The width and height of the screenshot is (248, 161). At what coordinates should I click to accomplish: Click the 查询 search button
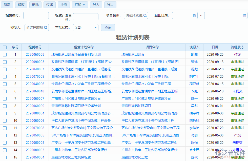pos(108,27)
